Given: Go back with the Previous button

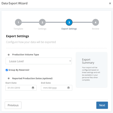Looking at the screenshot, I should [13, 105].
